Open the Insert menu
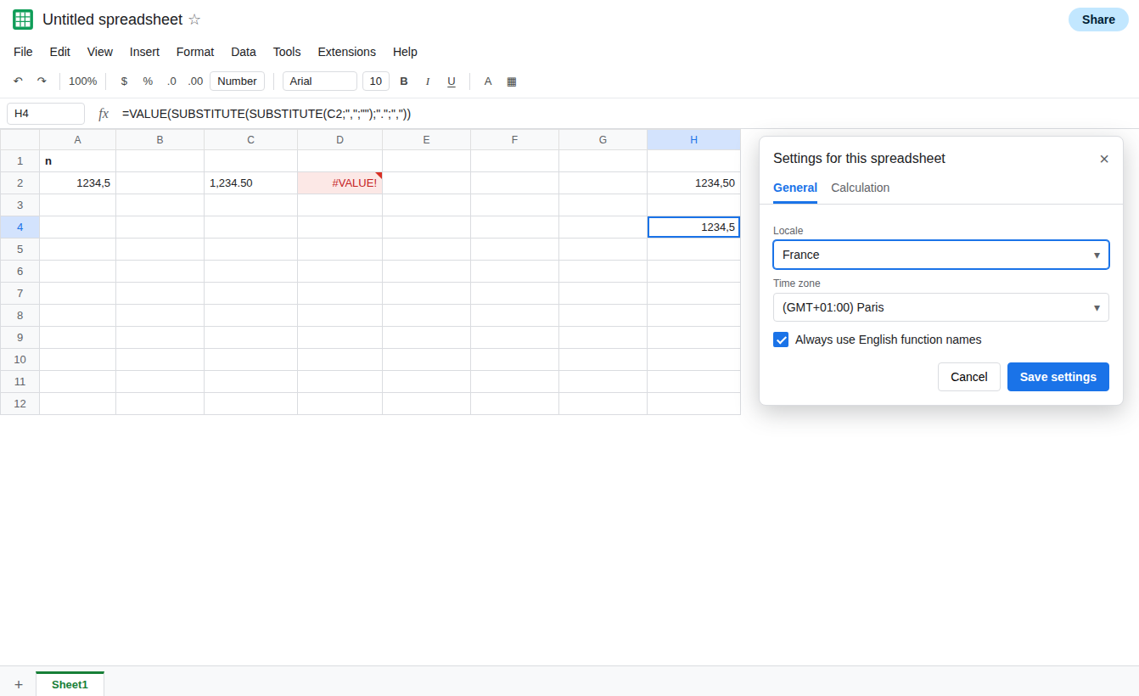Viewport: 1139px width, 696px height. pyautogui.click(x=144, y=52)
